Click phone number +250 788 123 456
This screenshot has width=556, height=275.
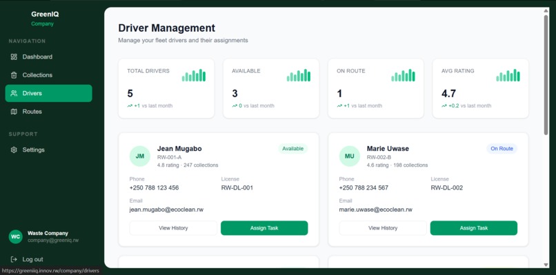154,188
